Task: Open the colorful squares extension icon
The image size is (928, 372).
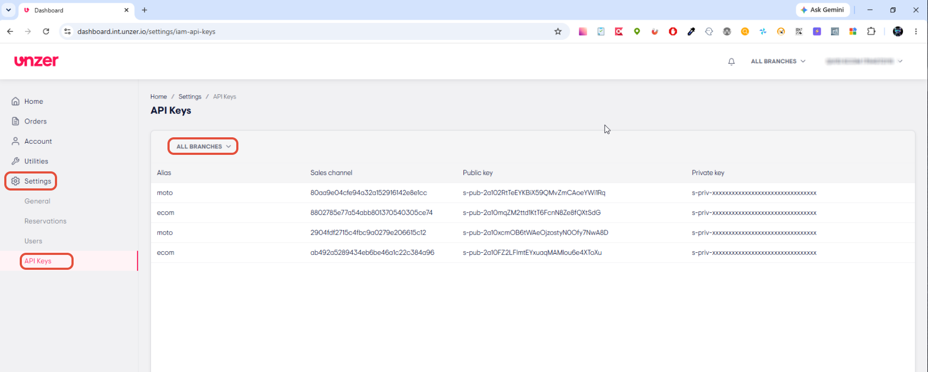Action: click(x=853, y=31)
